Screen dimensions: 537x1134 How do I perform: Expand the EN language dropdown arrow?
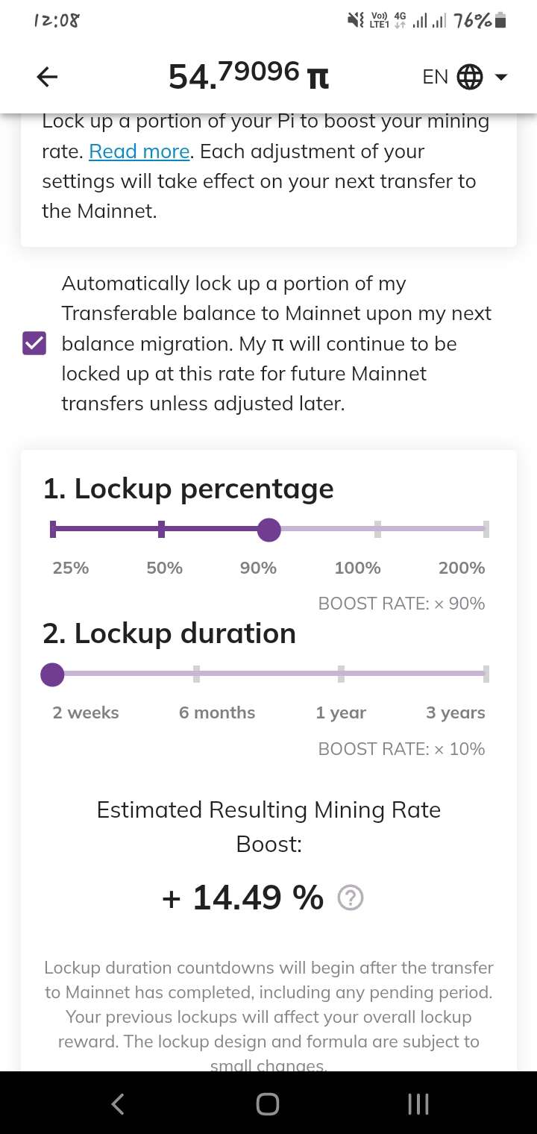[501, 77]
